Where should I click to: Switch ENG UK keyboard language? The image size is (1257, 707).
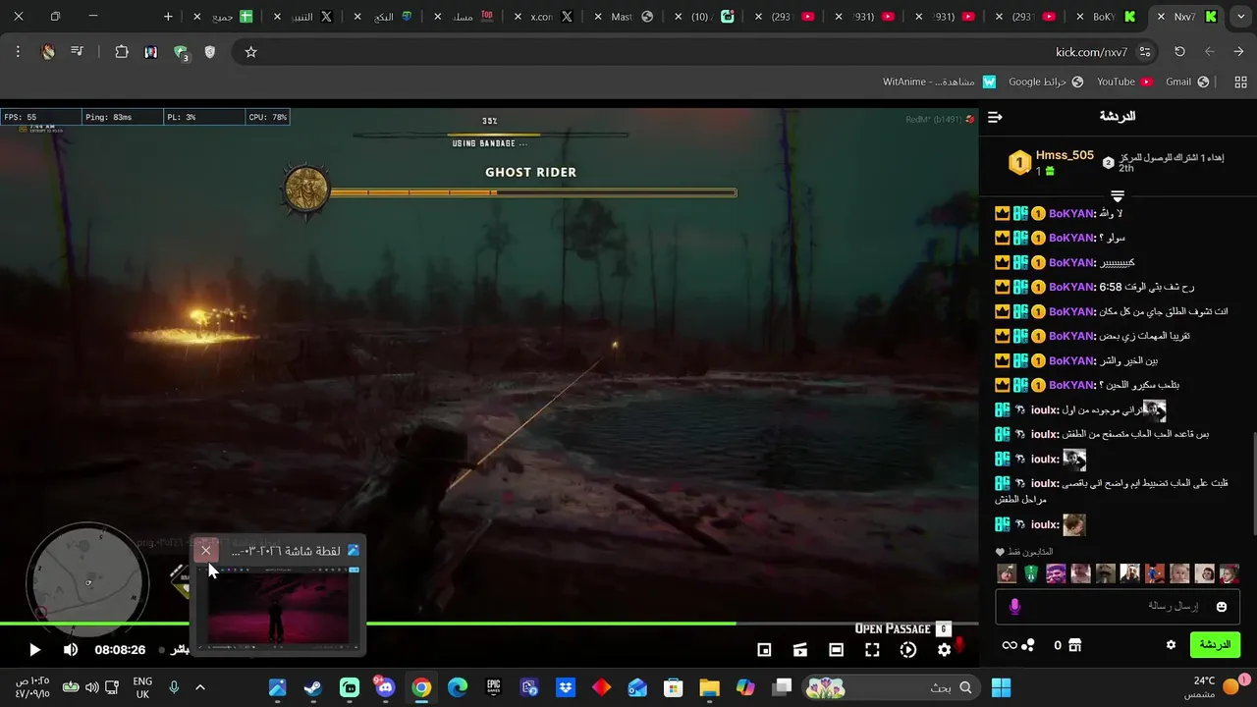point(142,687)
